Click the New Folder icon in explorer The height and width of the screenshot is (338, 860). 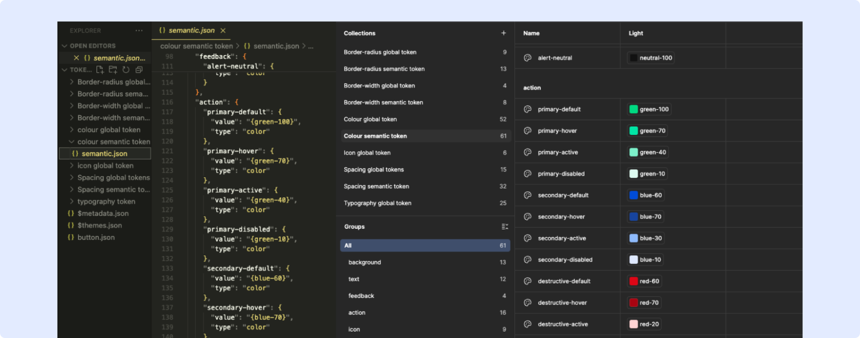tap(113, 69)
